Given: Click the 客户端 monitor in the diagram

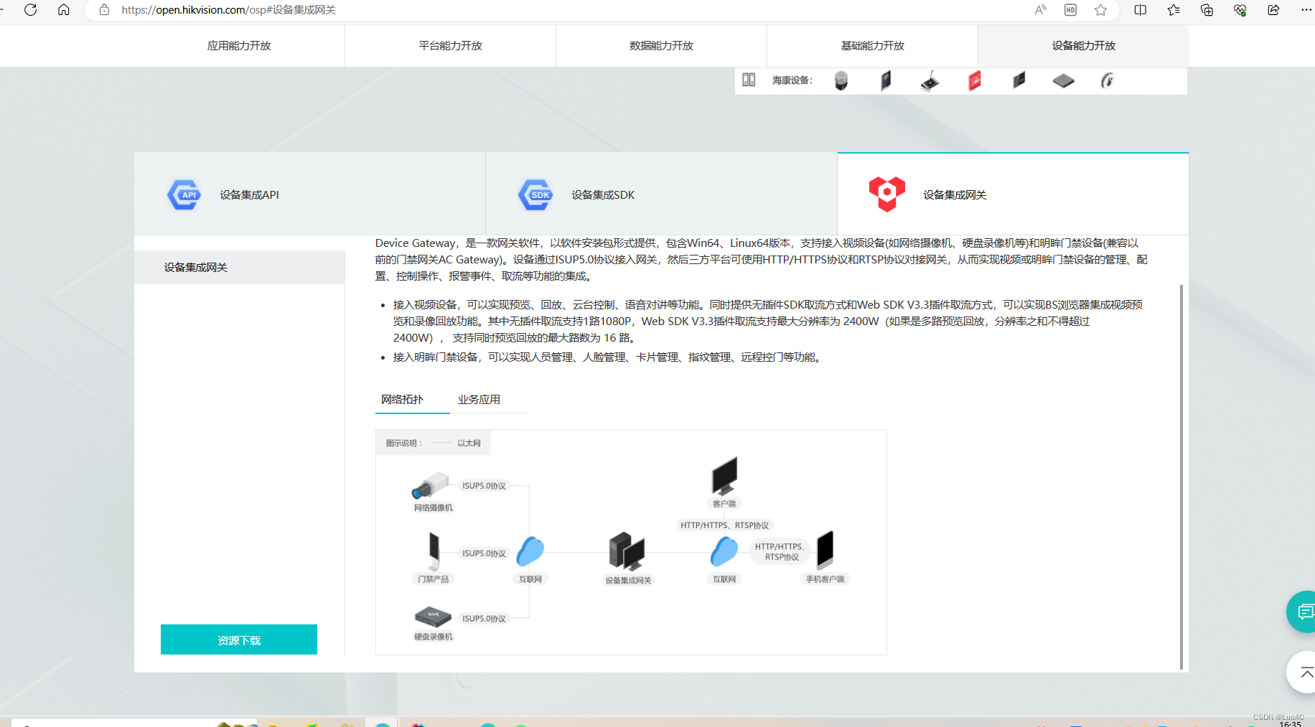Looking at the screenshot, I should coord(724,475).
